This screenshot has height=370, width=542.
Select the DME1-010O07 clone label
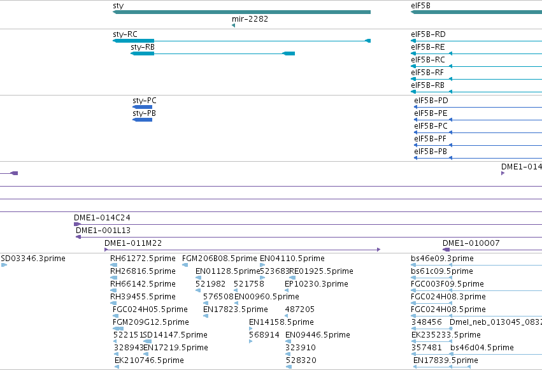tap(471, 243)
